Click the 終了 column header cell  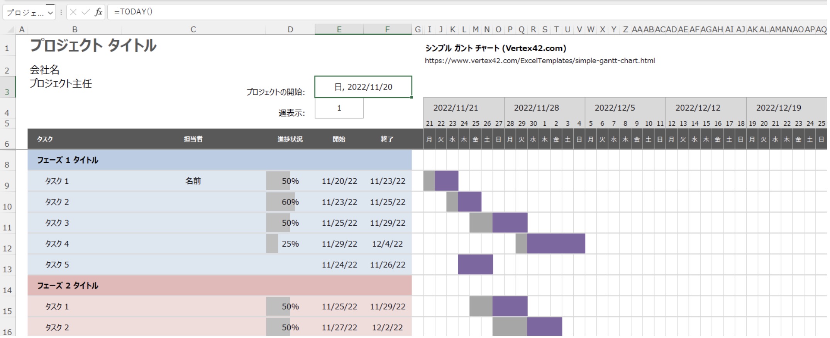pos(387,139)
